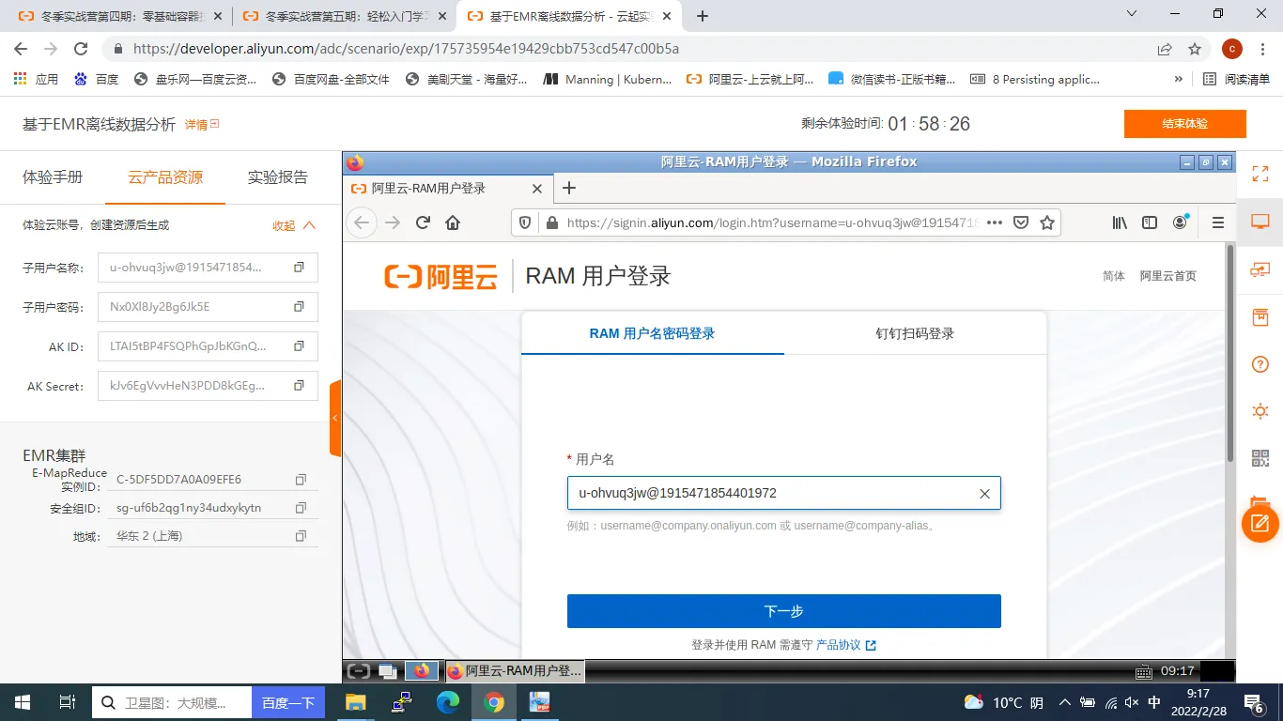Click 简体 language link
This screenshot has height=721, width=1283.
1114,276
